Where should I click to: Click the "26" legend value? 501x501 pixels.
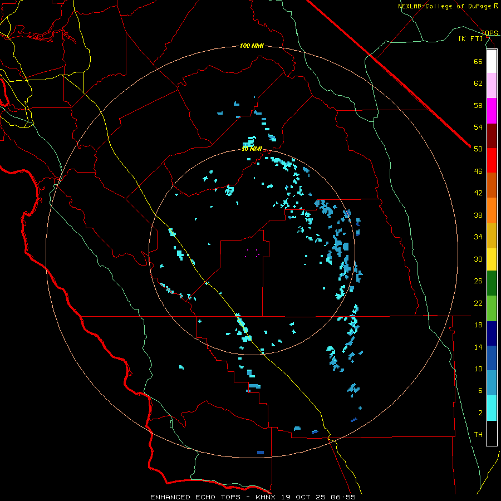pos(478,281)
